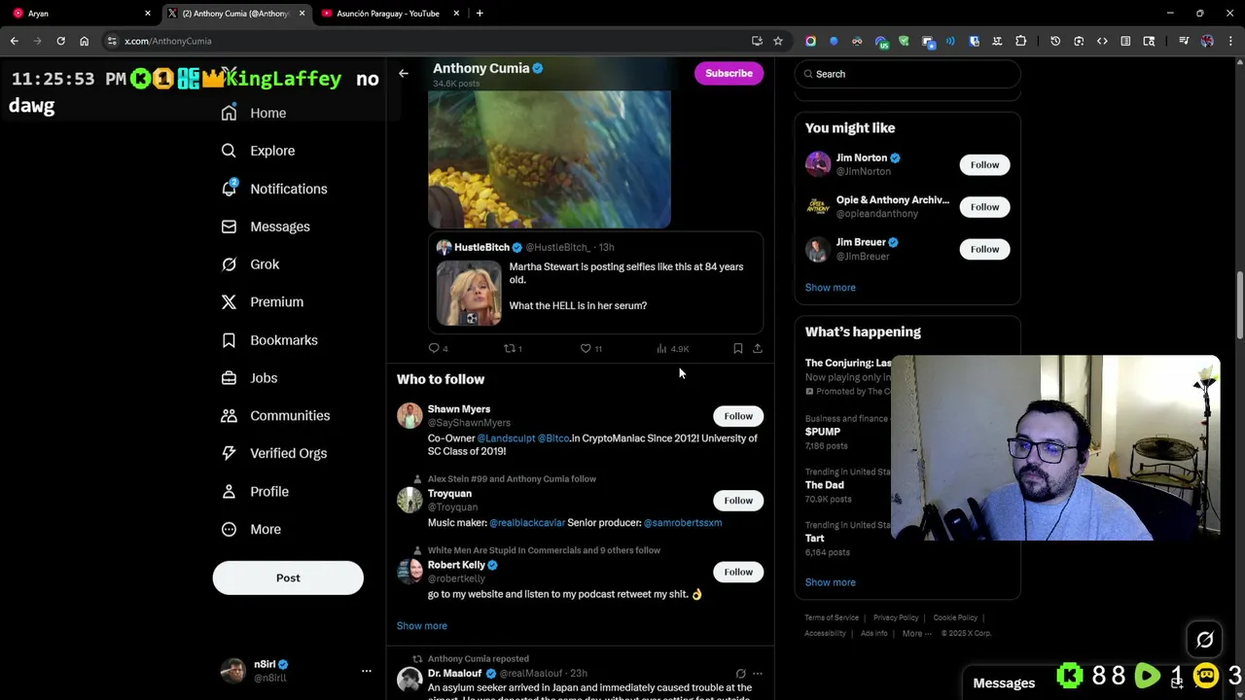1245x700 pixels.
Task: Switch to the Aryan browser tab
Action: [81, 14]
